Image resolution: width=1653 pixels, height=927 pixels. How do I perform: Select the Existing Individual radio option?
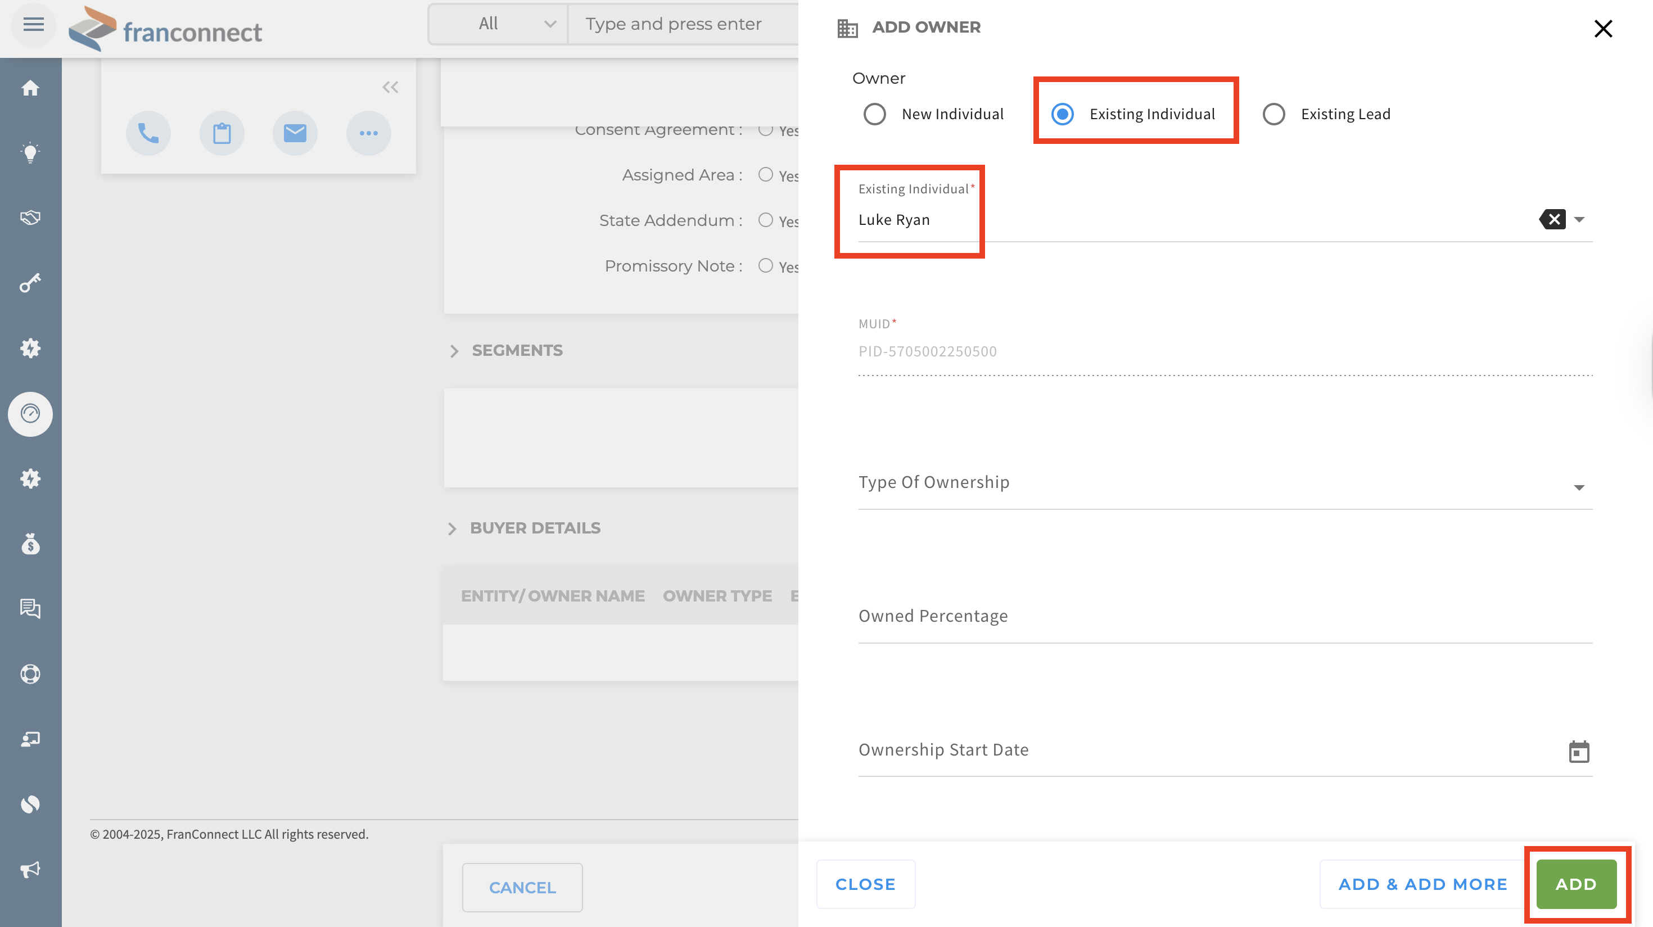[x=1063, y=114]
